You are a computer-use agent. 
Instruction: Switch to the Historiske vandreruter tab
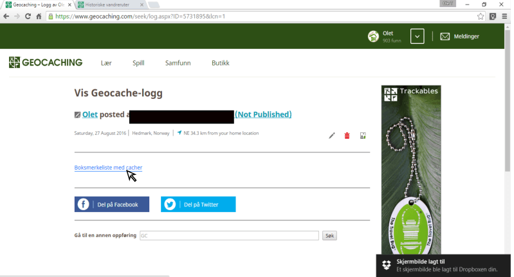[x=107, y=4]
